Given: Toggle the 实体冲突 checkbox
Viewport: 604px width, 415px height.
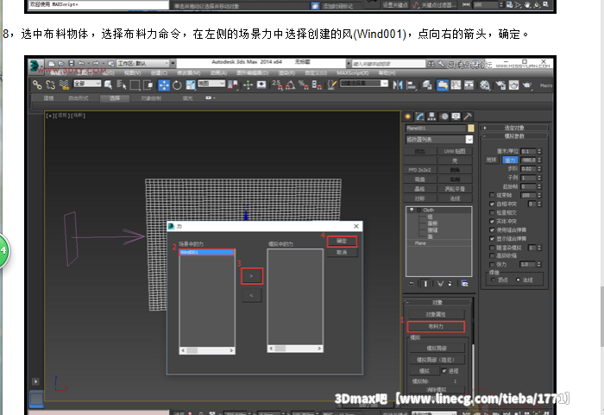Looking at the screenshot, I should click(x=492, y=221).
